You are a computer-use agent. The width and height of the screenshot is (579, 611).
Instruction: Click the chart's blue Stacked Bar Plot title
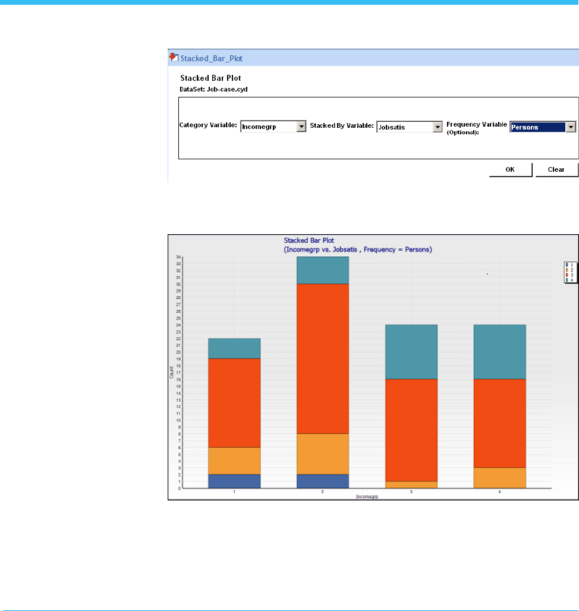pyautogui.click(x=309, y=241)
